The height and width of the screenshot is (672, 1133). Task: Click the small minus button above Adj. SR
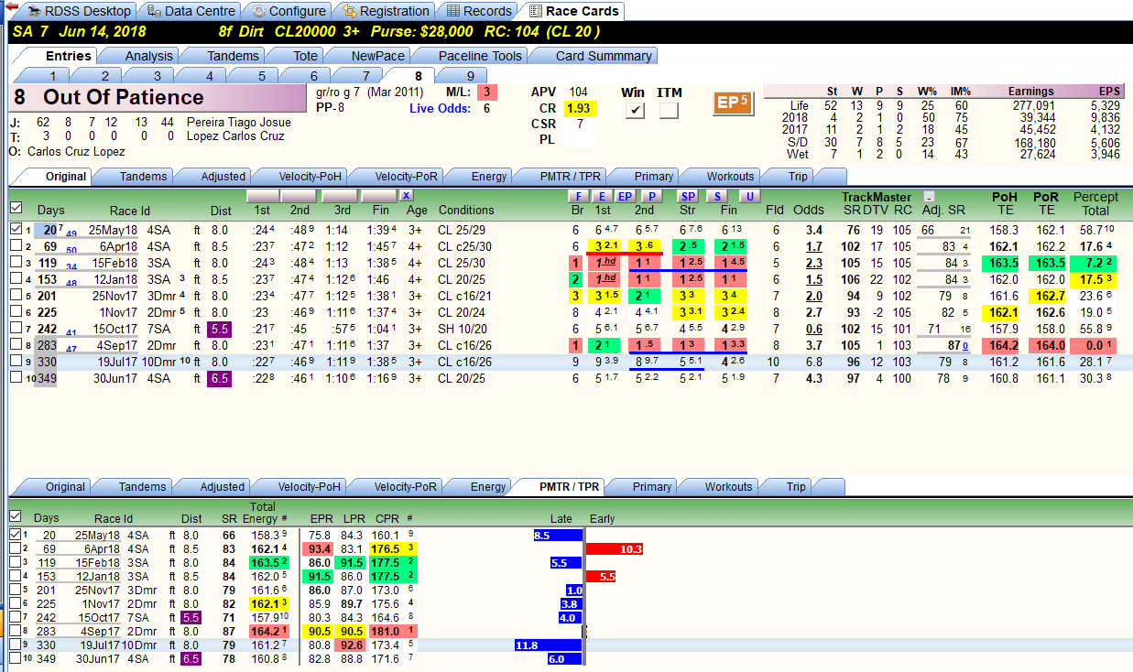929,196
